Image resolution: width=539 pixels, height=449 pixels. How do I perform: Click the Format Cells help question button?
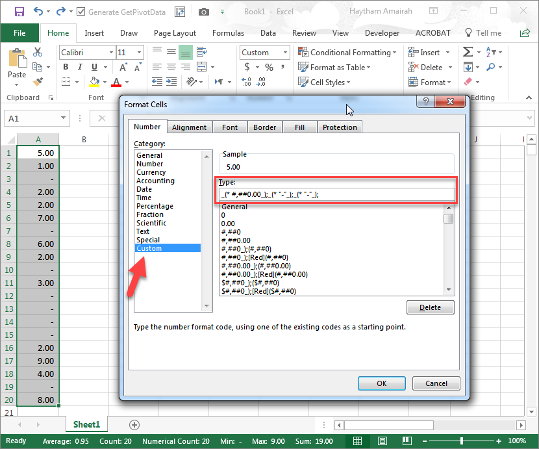(x=425, y=101)
